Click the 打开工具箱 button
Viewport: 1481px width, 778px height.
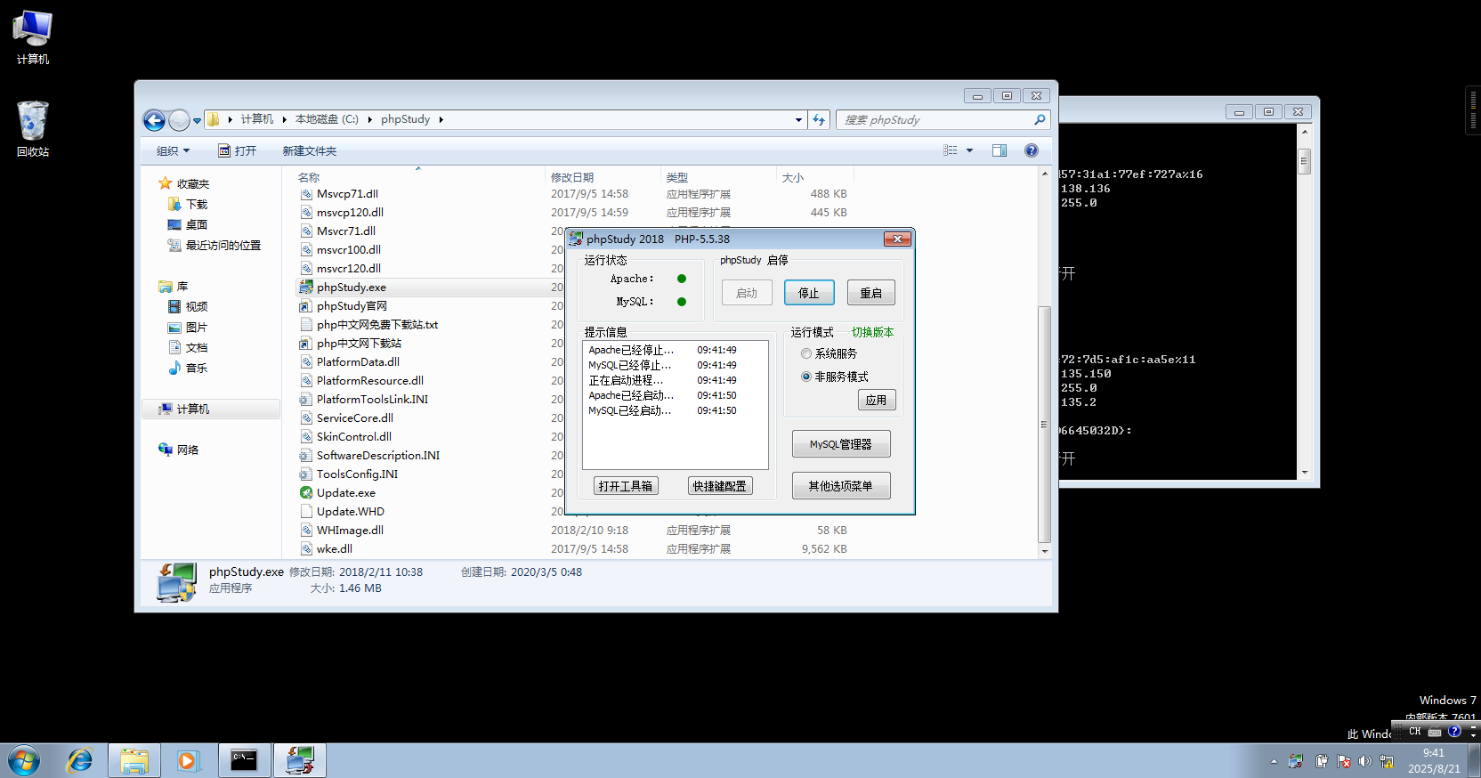(626, 486)
